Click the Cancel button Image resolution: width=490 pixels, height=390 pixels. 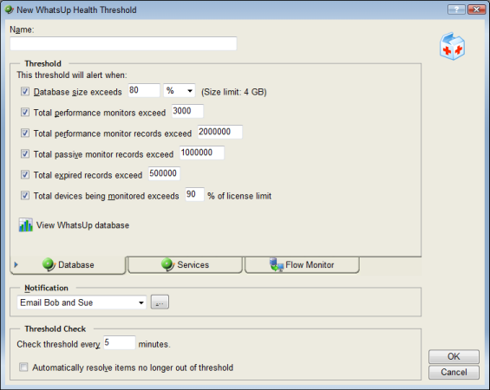tap(454, 372)
